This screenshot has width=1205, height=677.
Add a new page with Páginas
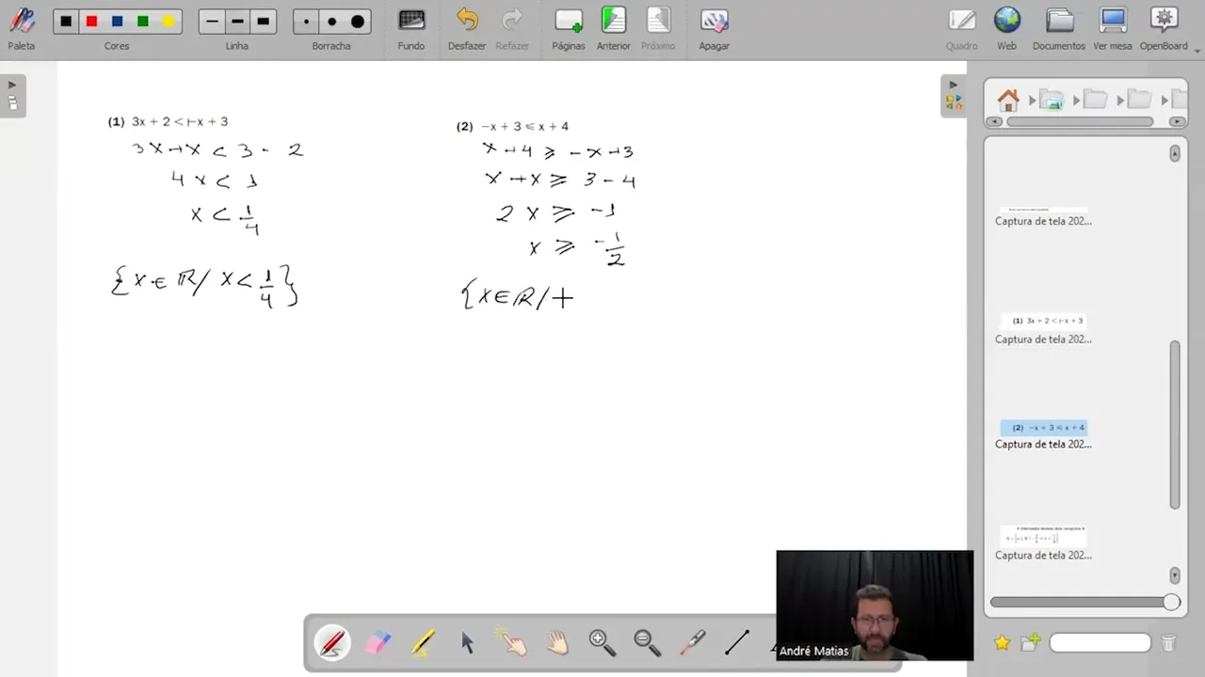click(x=569, y=28)
